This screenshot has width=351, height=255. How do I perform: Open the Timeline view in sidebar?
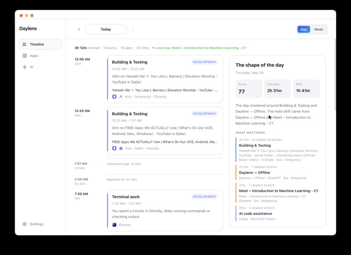(40, 44)
